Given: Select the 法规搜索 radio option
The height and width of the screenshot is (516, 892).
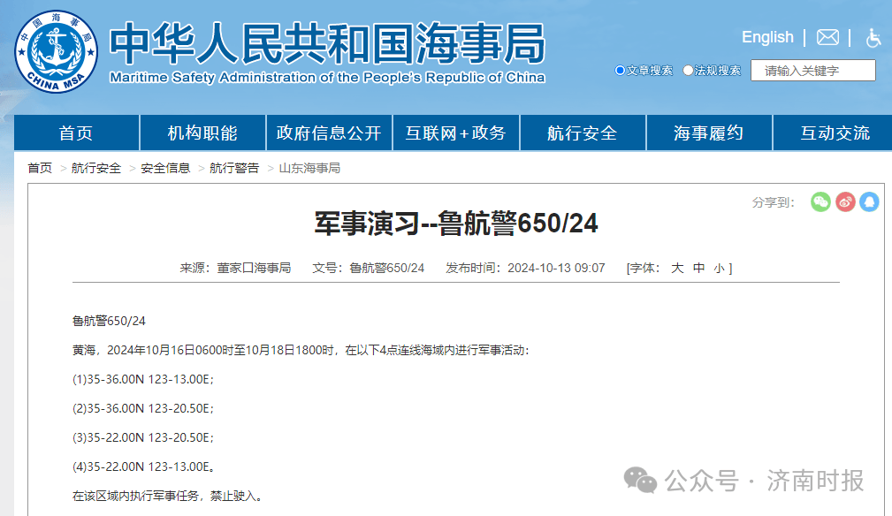Looking at the screenshot, I should pos(688,71).
